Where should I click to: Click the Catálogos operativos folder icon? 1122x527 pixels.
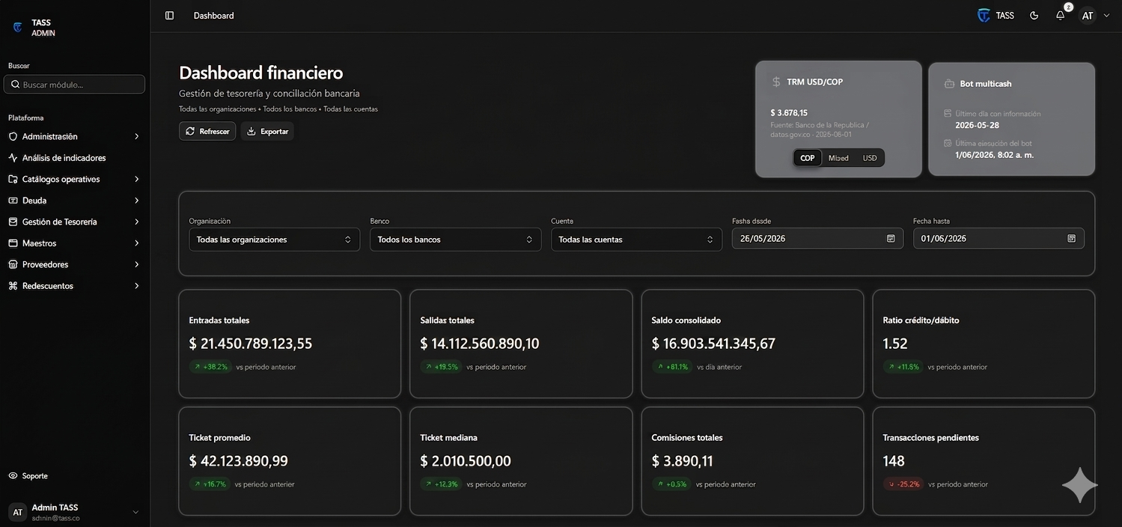[x=13, y=180]
